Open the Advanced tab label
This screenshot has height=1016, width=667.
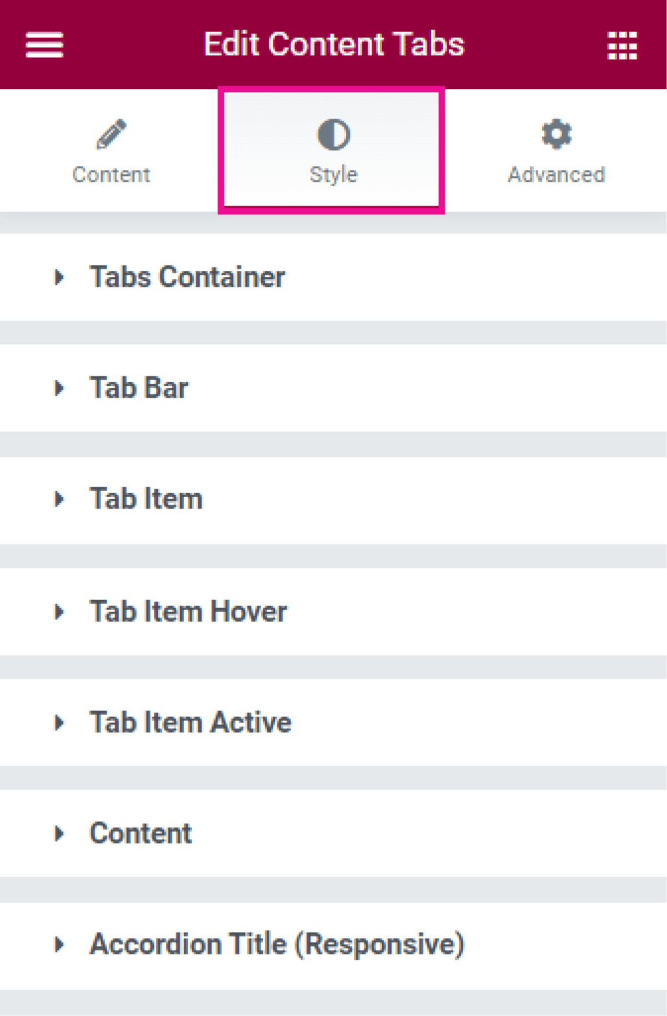coord(556,175)
